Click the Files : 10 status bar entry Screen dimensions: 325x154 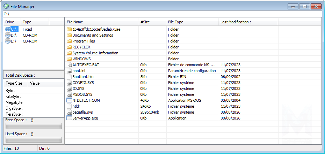coord(11,148)
